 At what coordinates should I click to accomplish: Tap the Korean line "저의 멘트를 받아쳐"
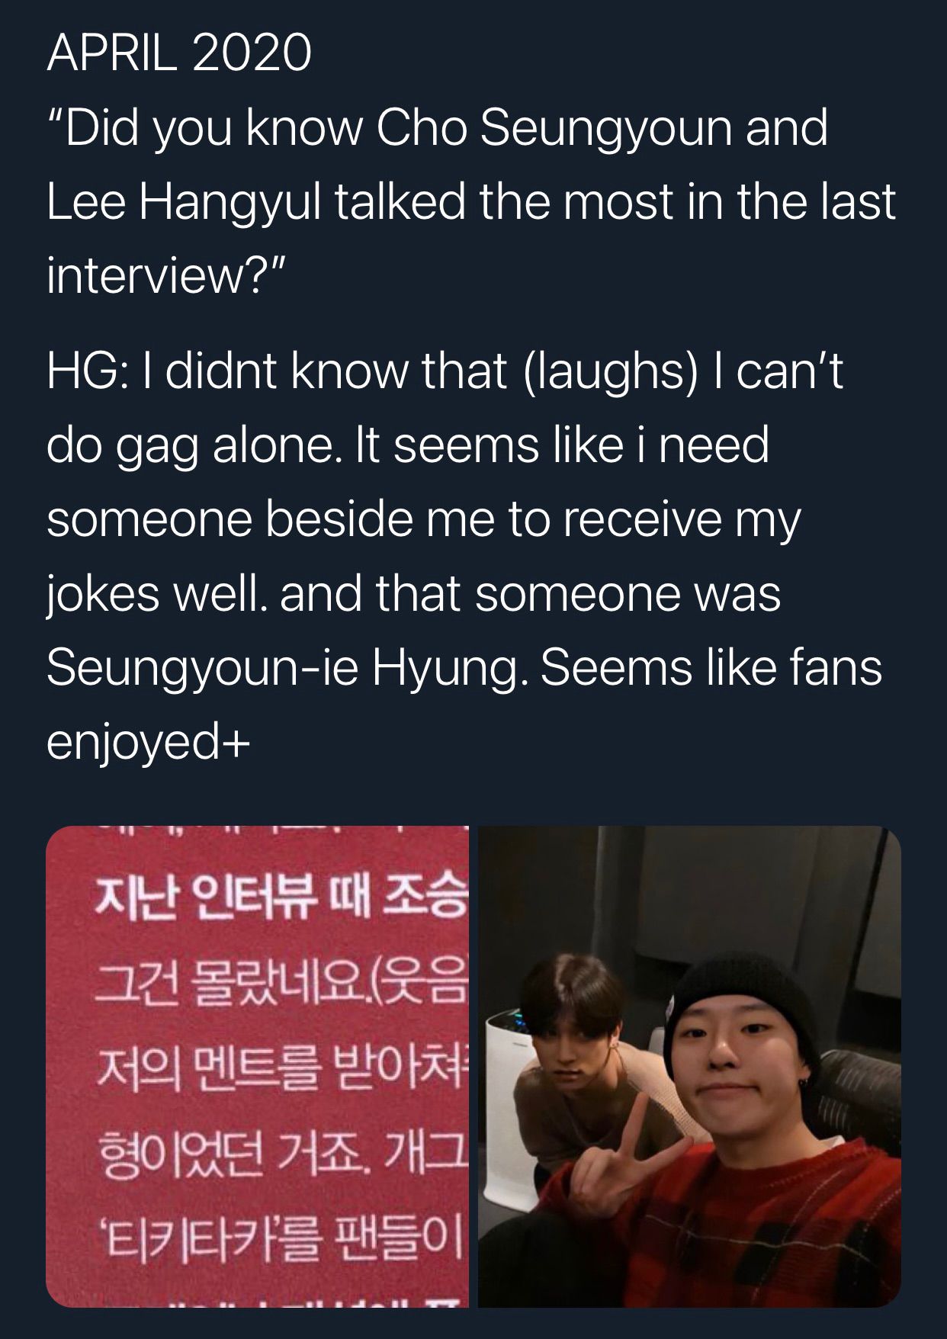click(281, 1077)
